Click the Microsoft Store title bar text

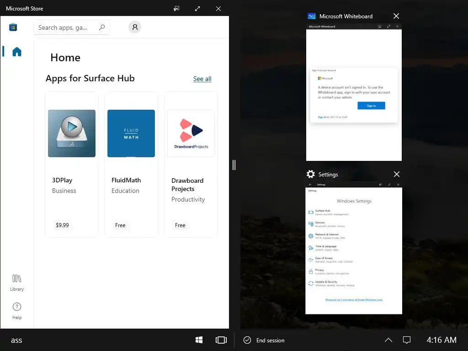(x=25, y=9)
